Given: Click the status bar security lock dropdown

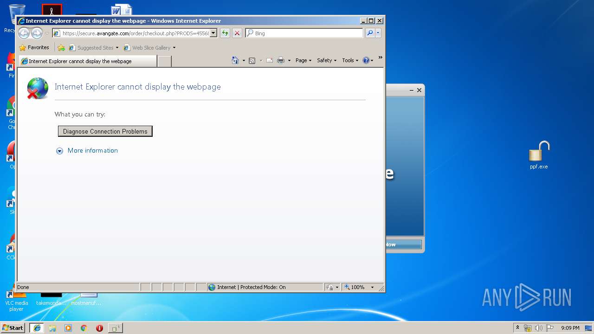Looking at the screenshot, I should click(332, 287).
